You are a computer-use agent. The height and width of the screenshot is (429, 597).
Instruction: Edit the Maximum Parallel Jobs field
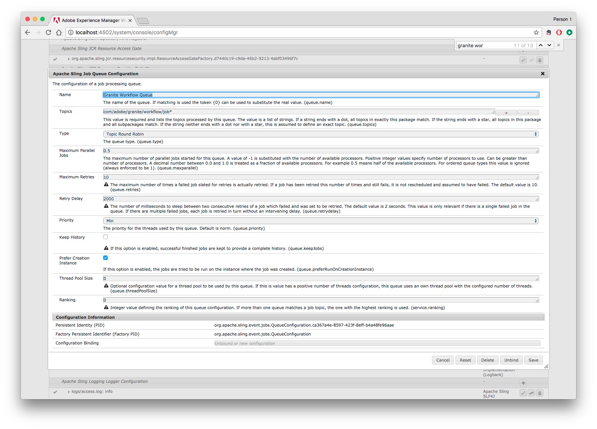coord(321,151)
